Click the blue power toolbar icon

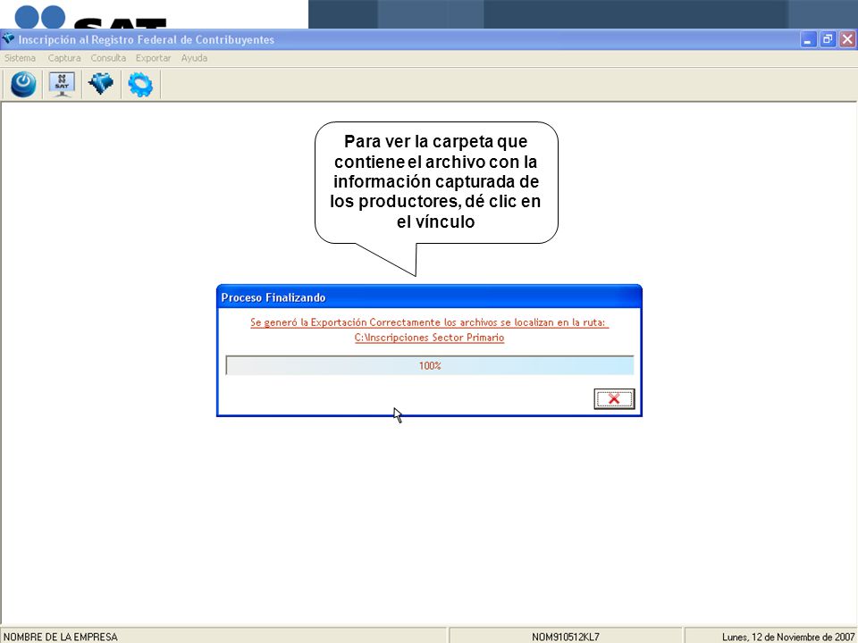click(23, 84)
